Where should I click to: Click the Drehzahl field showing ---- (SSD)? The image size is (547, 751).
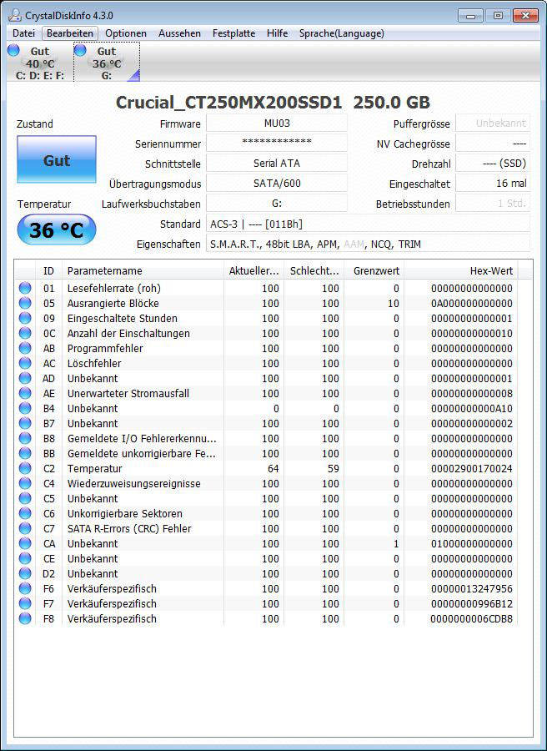pyautogui.click(x=493, y=163)
